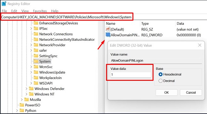Click the WindowsUpdate folder icon

pyautogui.click(x=36, y=72)
